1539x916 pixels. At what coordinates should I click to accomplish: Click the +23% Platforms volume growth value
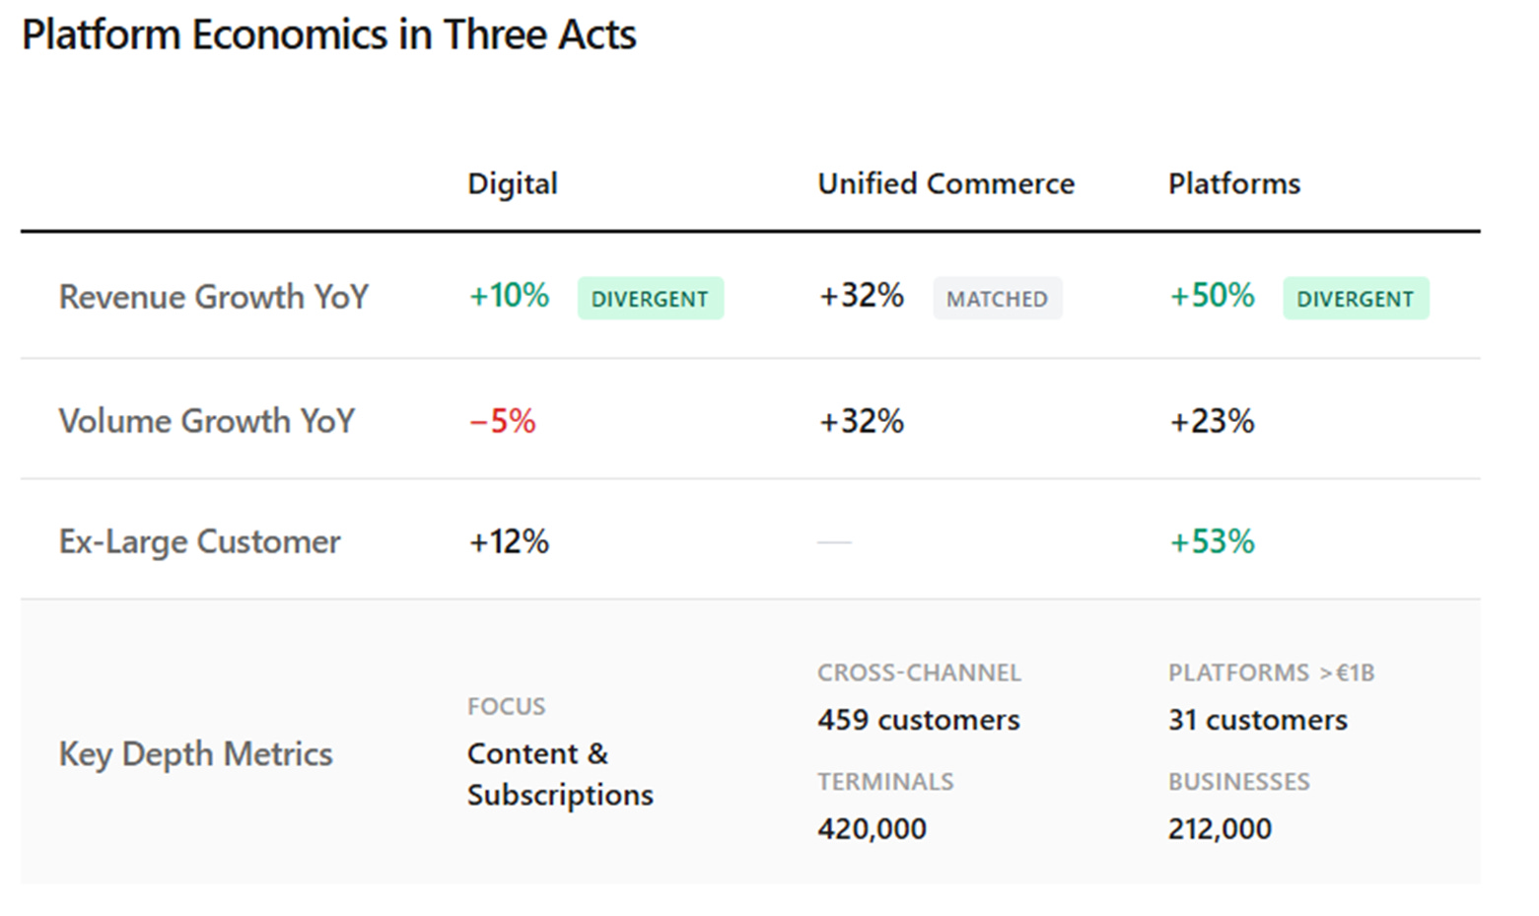click(1212, 422)
